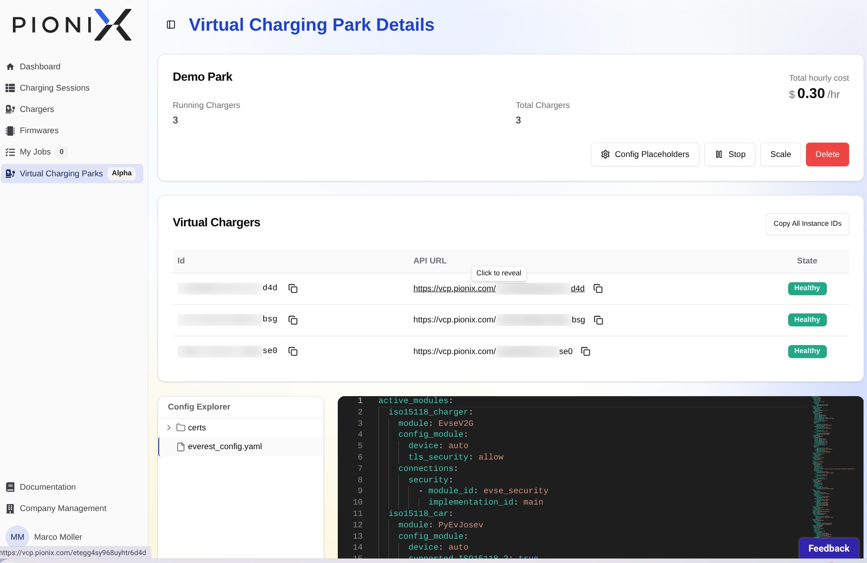Open Config Placeholders settings
Viewport: 867px width, 563px height.
coord(645,154)
